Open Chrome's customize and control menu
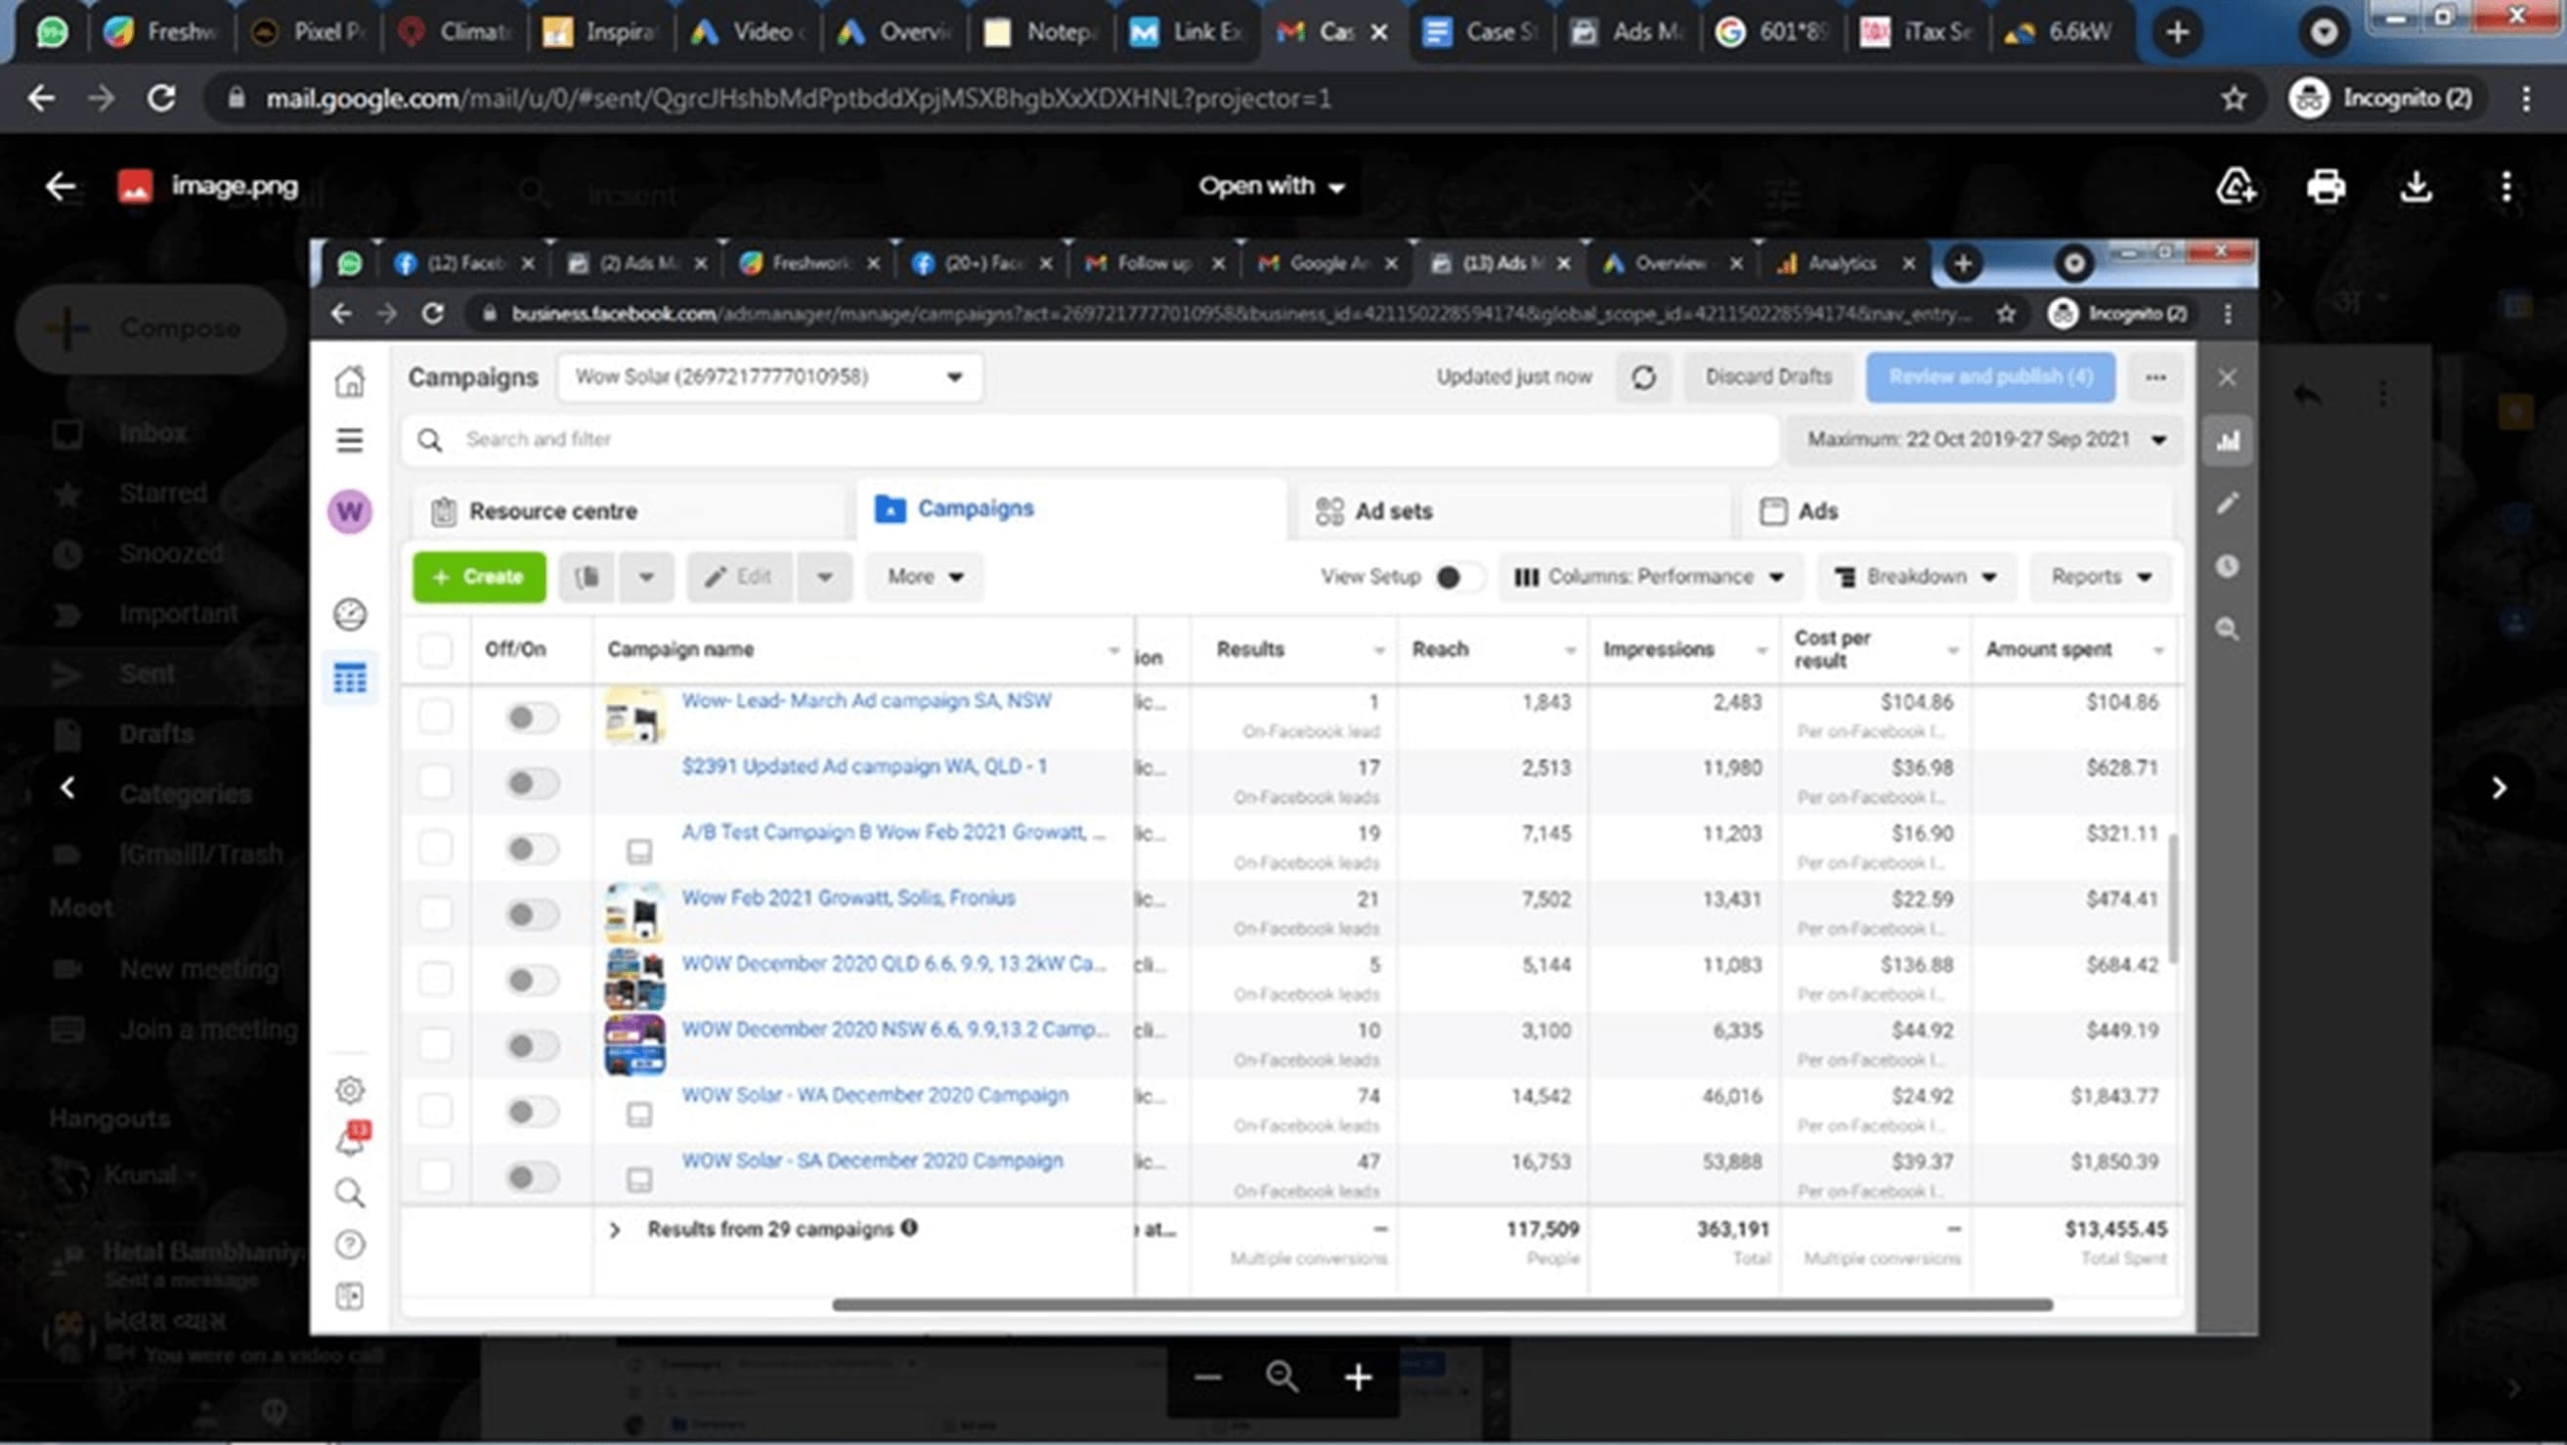This screenshot has width=2567, height=1445. [x=2525, y=99]
